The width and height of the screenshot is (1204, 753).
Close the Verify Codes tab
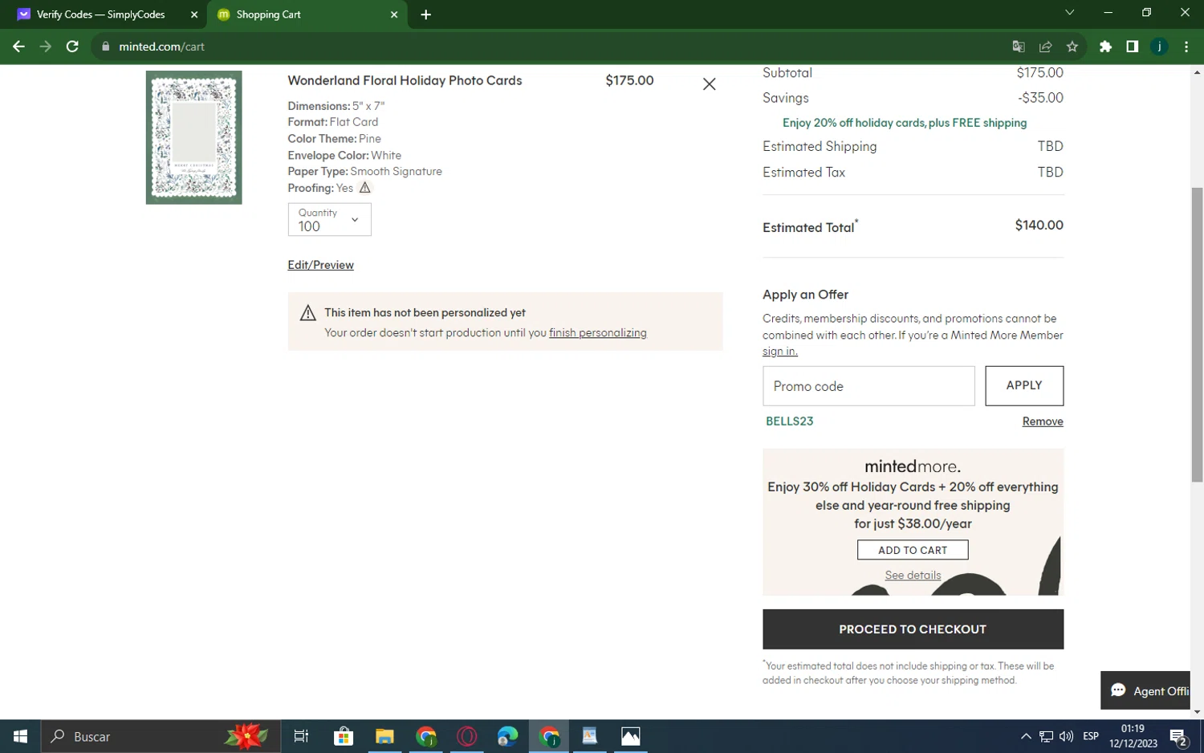pos(194,14)
